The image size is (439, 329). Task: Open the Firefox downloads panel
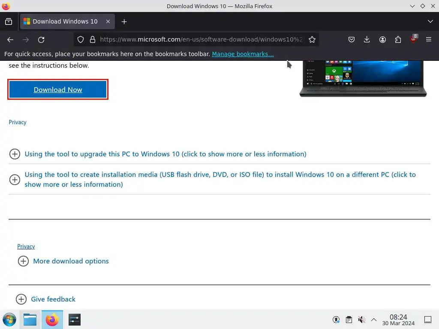(367, 40)
